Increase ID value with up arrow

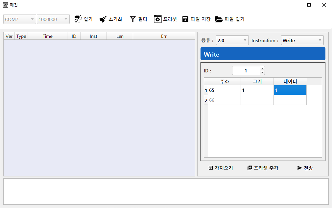262,68
